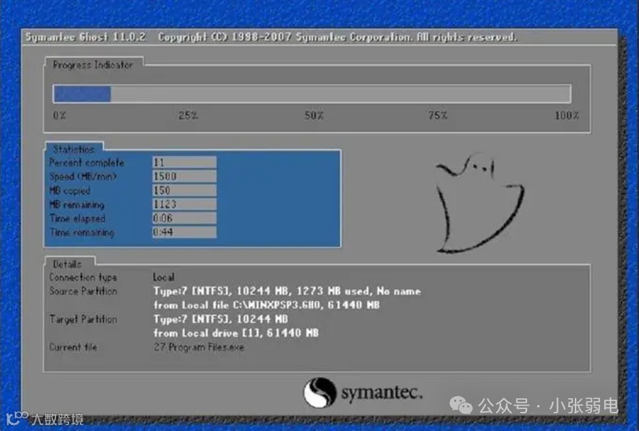Click the 75% progress scale label
The height and width of the screenshot is (431, 639).
click(x=438, y=115)
